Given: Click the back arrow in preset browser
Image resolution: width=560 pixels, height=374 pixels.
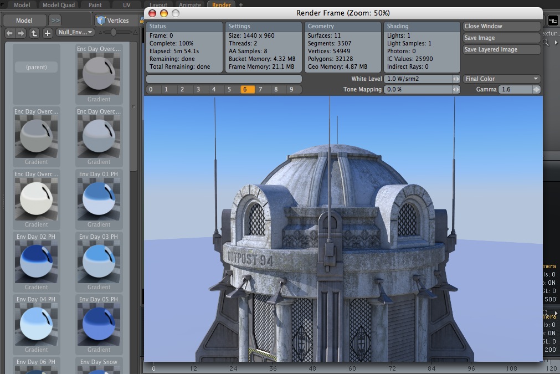Looking at the screenshot, I should click(9, 33).
